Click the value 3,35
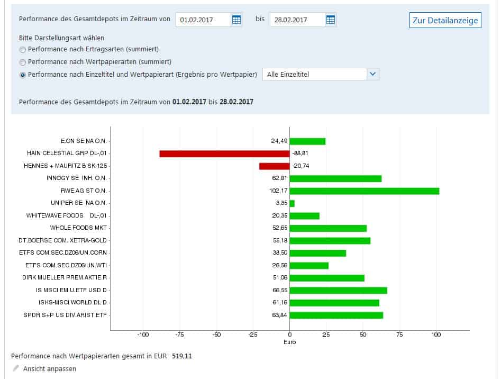This screenshot has height=379, width=501. click(281, 203)
